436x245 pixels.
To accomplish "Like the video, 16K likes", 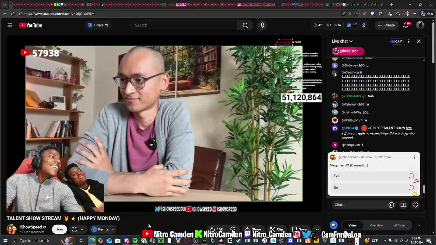I will [x=216, y=229].
